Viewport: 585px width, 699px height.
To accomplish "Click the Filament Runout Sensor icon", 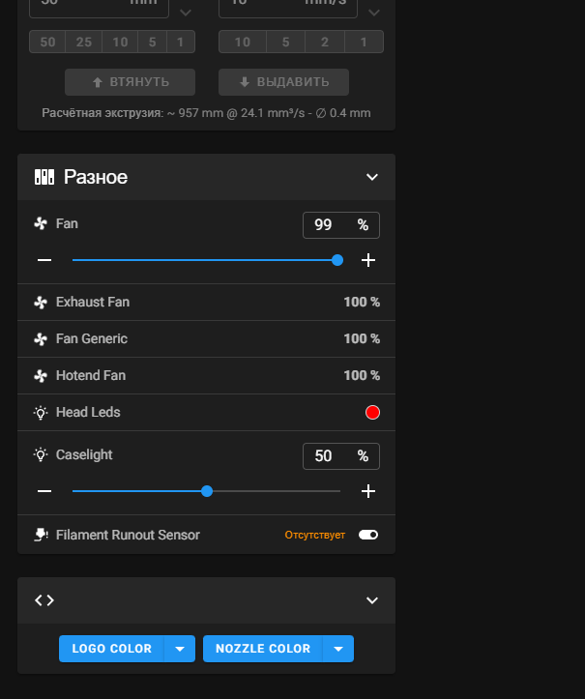I will click(41, 535).
